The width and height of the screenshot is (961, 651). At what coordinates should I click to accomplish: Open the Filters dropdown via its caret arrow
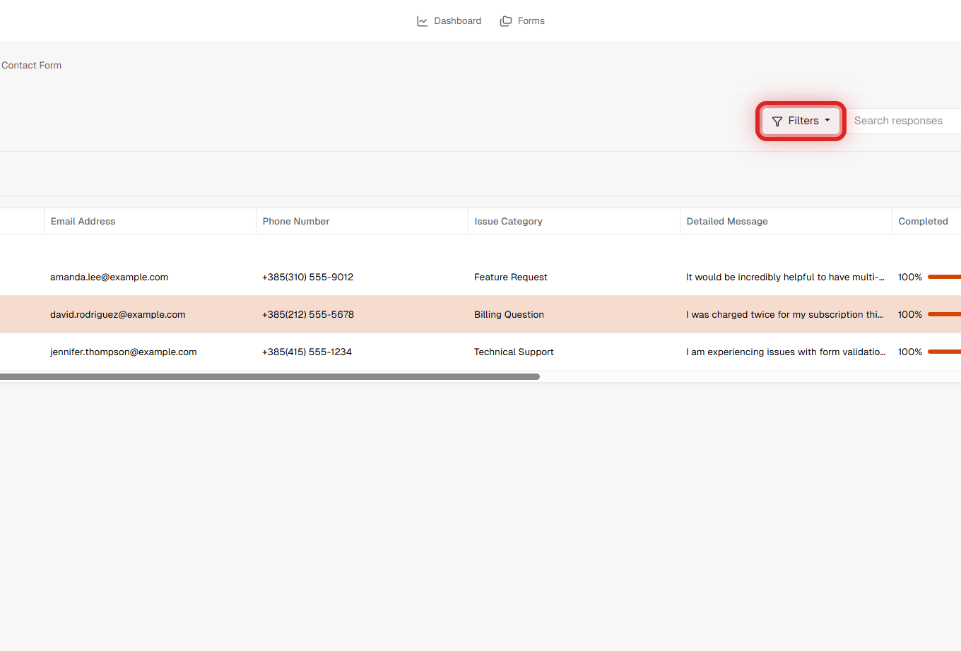coord(827,120)
